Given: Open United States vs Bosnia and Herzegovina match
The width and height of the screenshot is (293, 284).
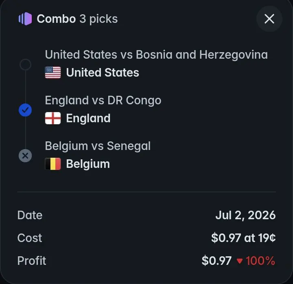Looking at the screenshot, I should click(x=156, y=55).
